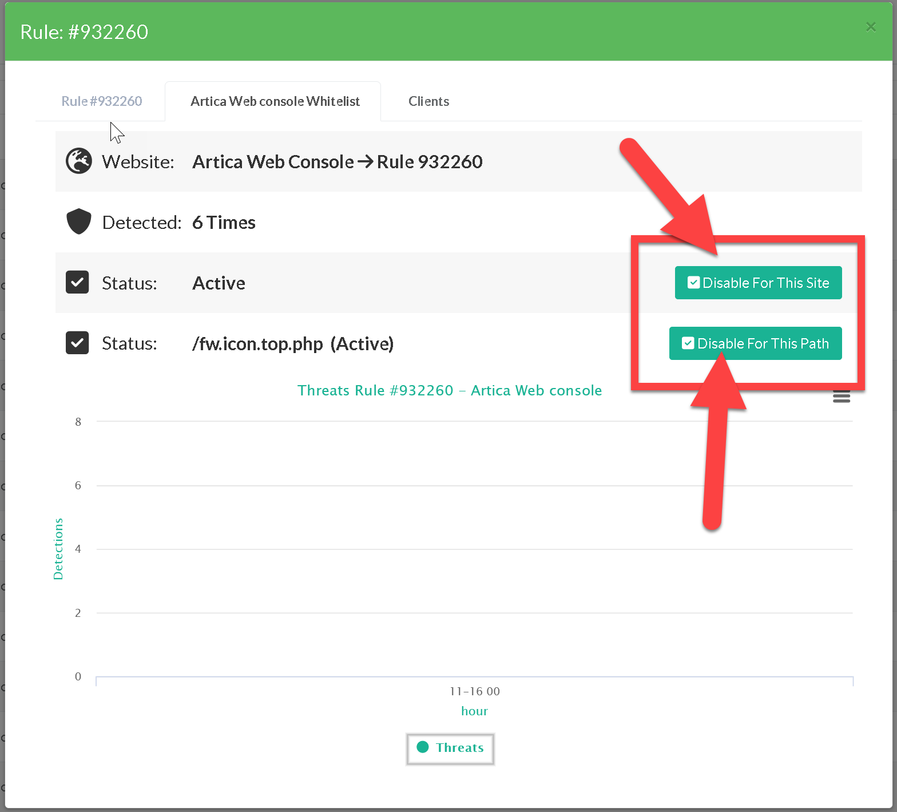Switch to the Rule #932260 tab
The image size is (897, 812).
click(x=102, y=101)
